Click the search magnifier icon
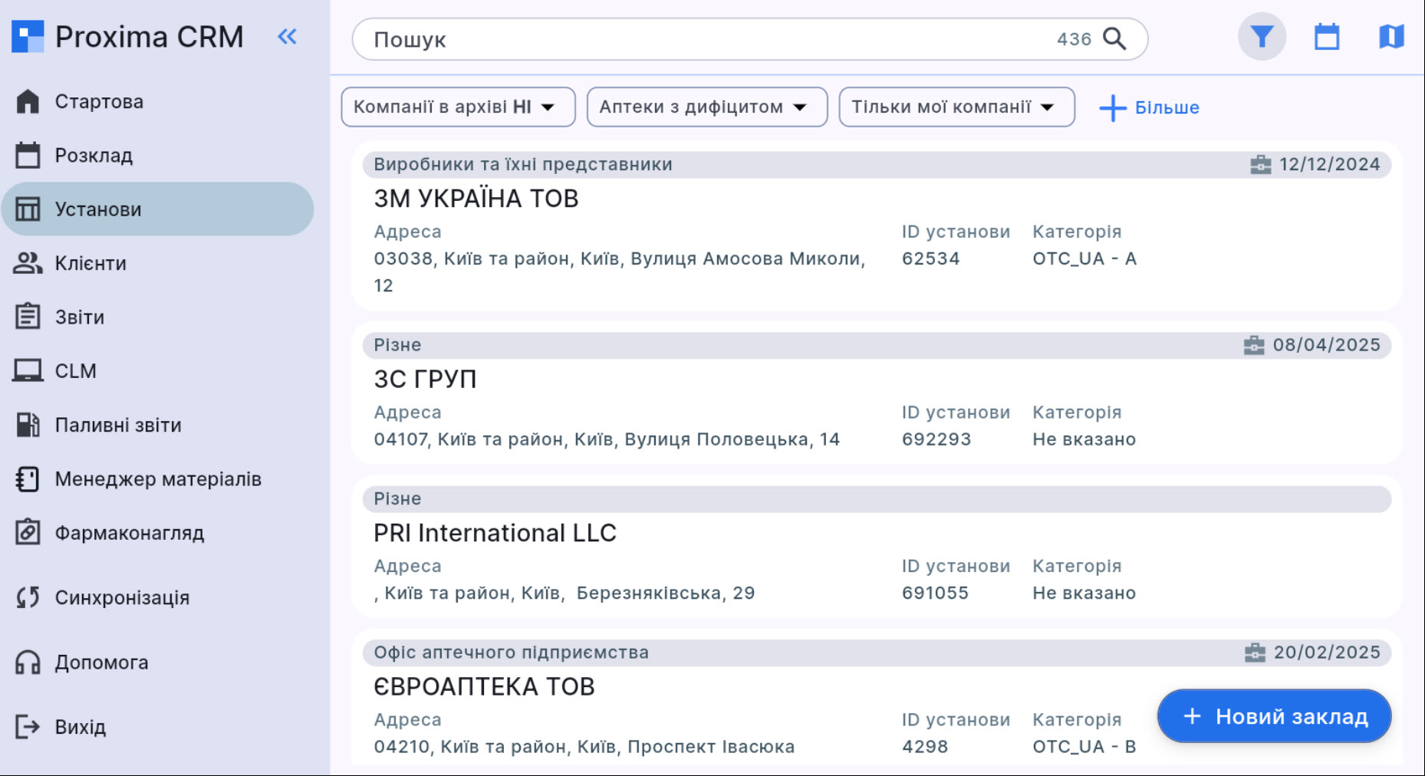This screenshot has height=776, width=1425. [1114, 38]
